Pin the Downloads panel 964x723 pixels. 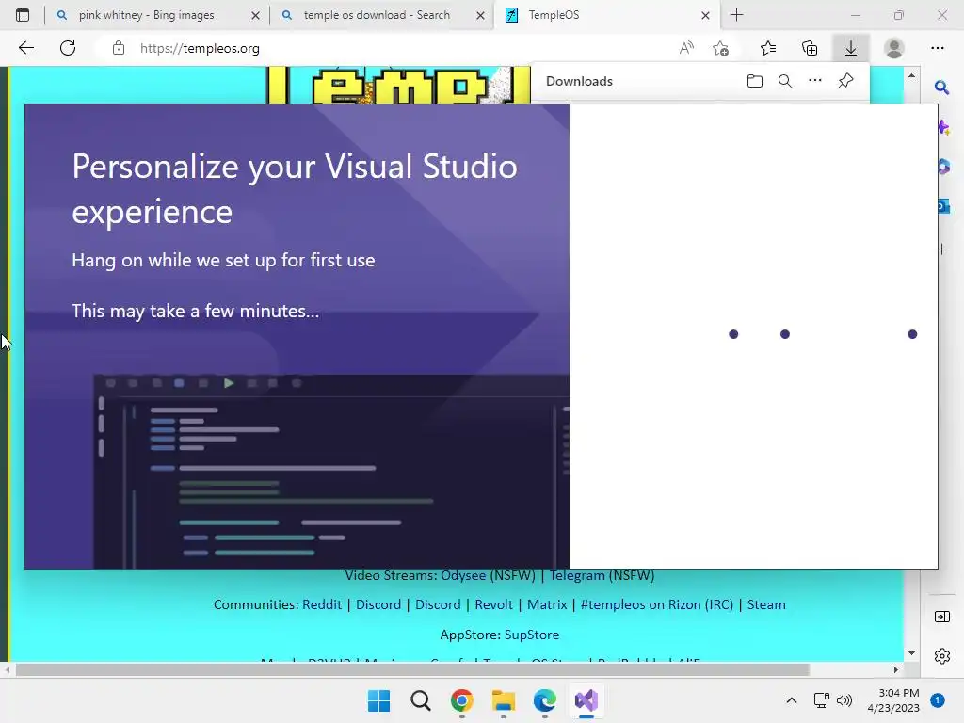click(846, 81)
